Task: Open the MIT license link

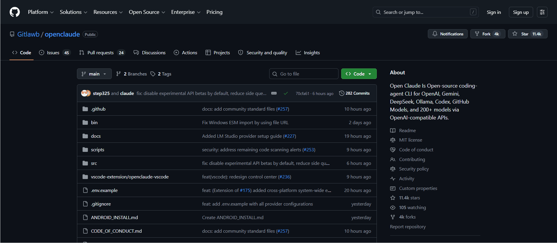Action: click(410, 140)
